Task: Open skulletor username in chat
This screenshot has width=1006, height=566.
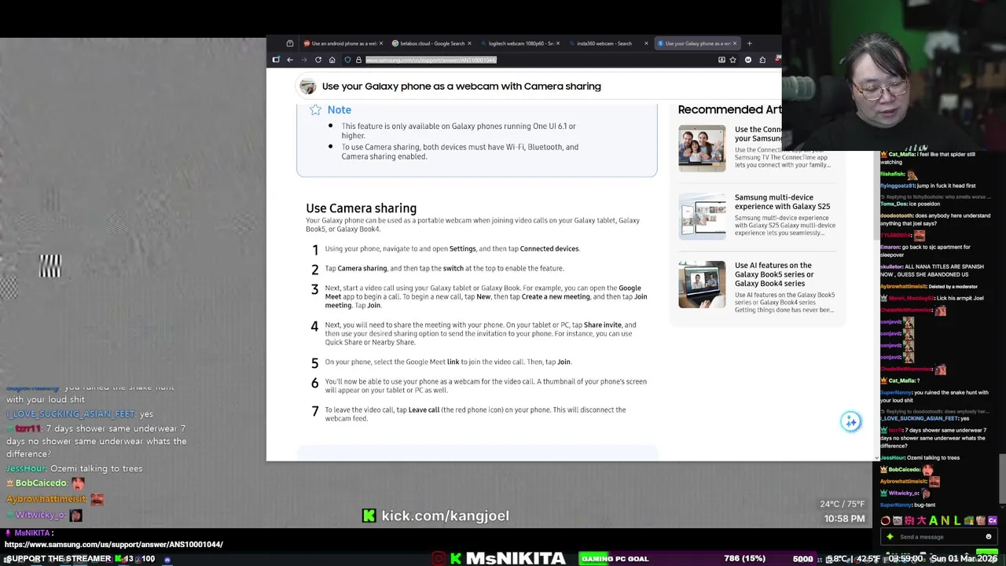Action: point(892,266)
